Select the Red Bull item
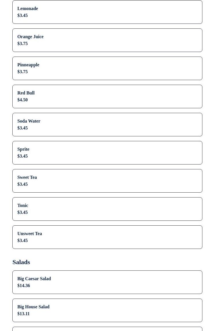 107,96
